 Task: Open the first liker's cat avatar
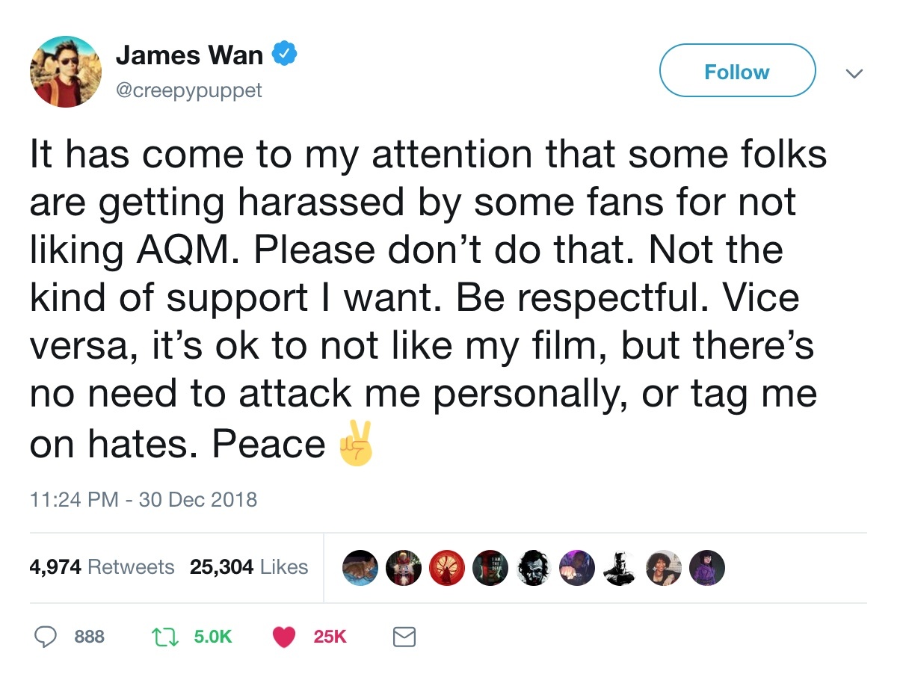360,568
